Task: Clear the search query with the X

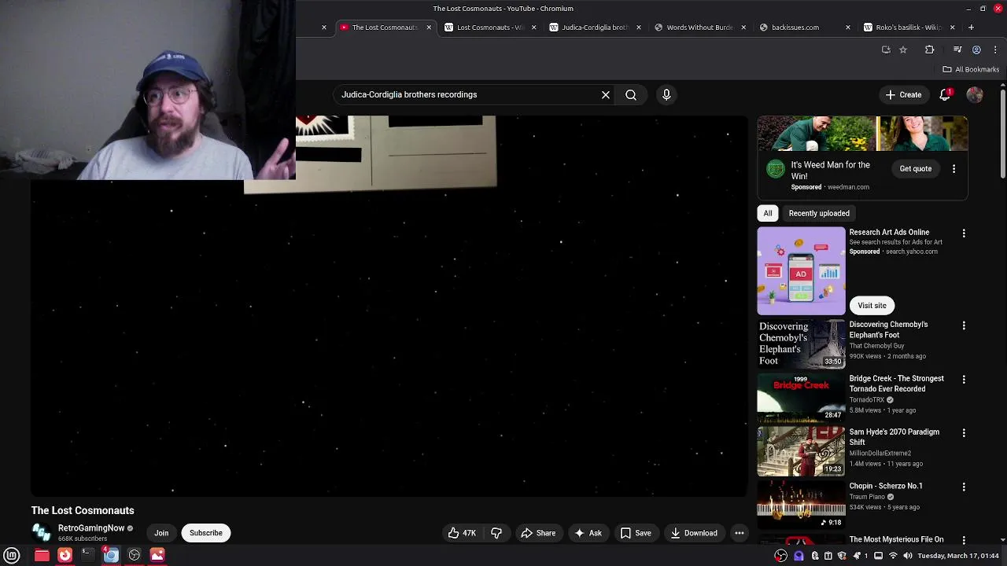Action: (x=606, y=94)
